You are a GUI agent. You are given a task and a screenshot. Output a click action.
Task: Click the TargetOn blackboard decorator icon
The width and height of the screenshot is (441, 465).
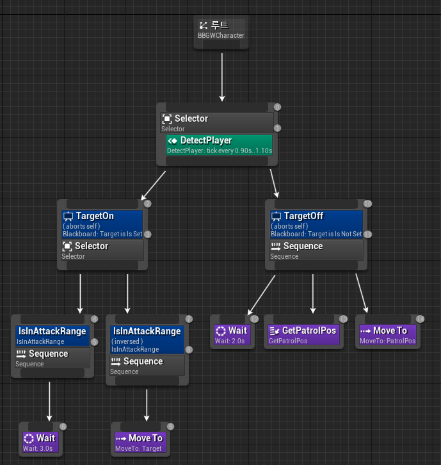click(x=68, y=216)
